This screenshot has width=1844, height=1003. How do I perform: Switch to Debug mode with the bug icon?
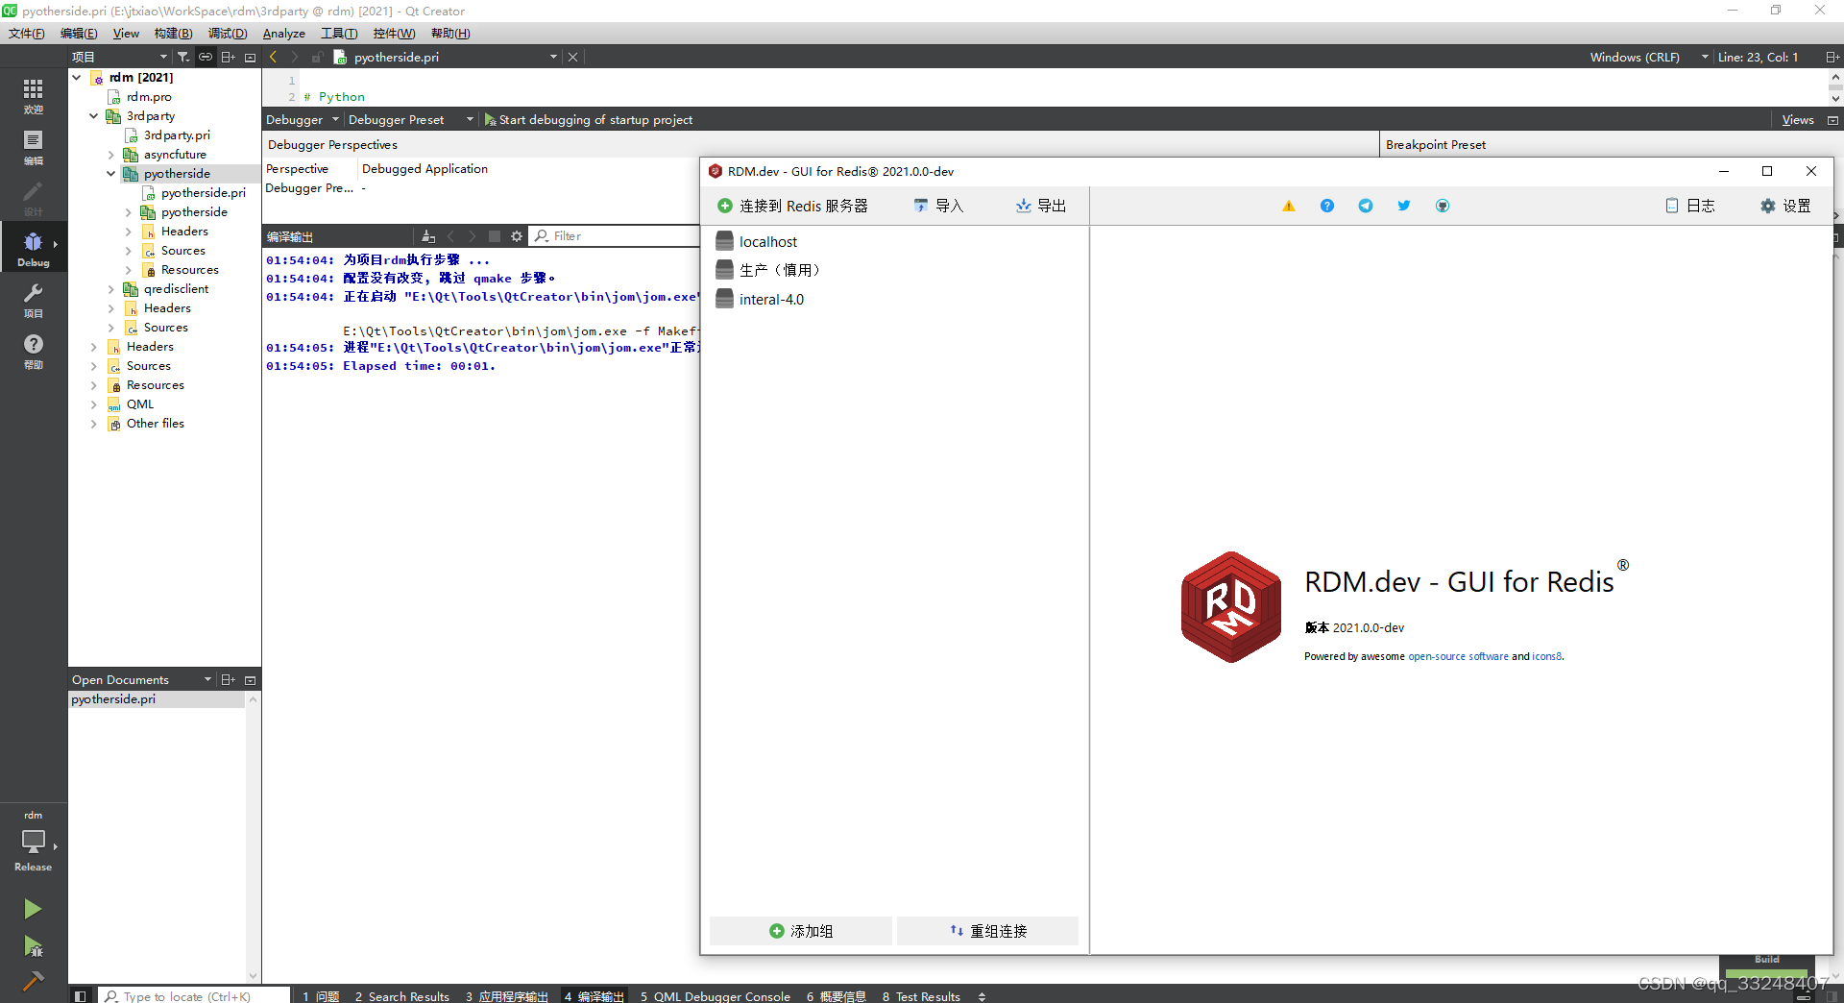coord(34,249)
